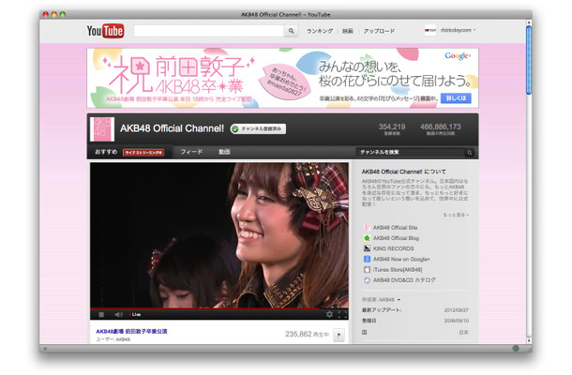Open the アップロード link

tap(379, 31)
